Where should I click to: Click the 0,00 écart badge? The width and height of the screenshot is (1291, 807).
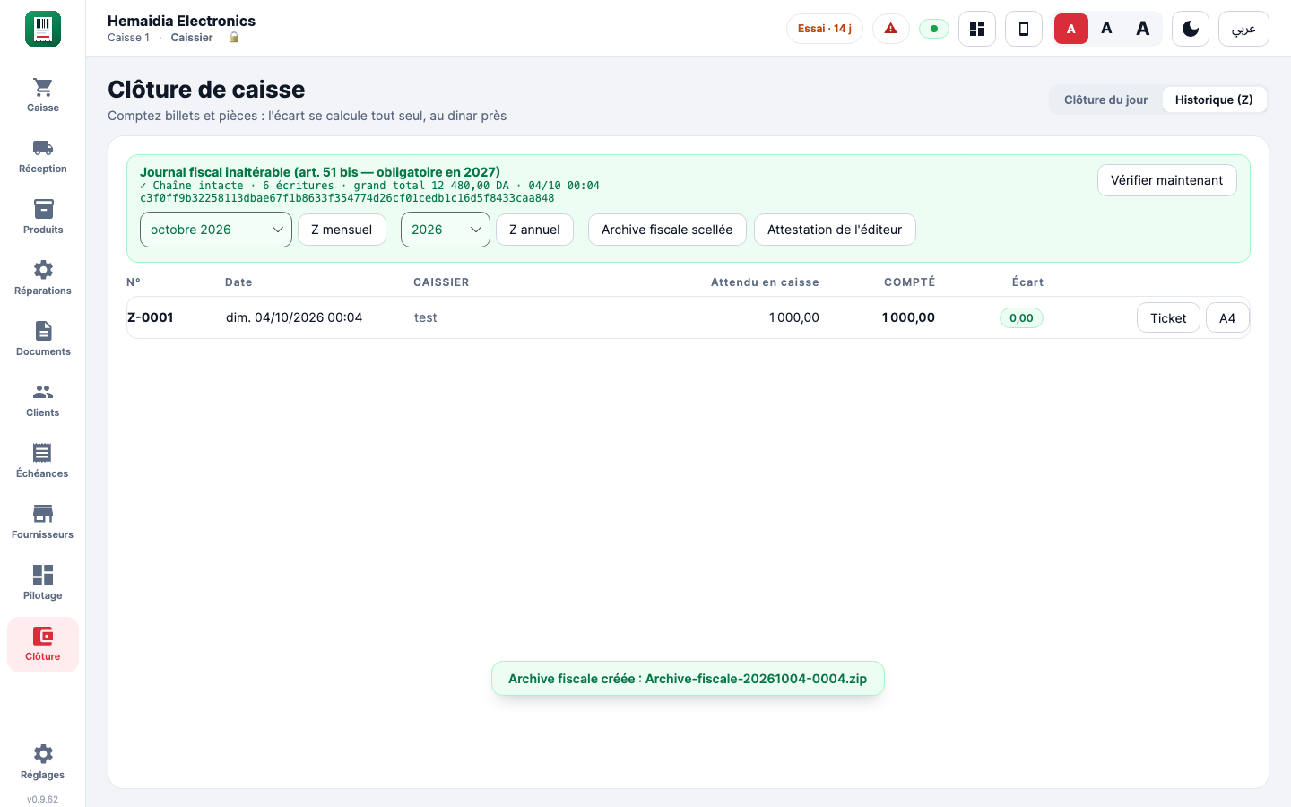tap(1021, 318)
